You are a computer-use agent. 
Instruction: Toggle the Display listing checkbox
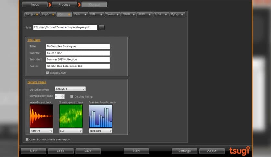72,96
